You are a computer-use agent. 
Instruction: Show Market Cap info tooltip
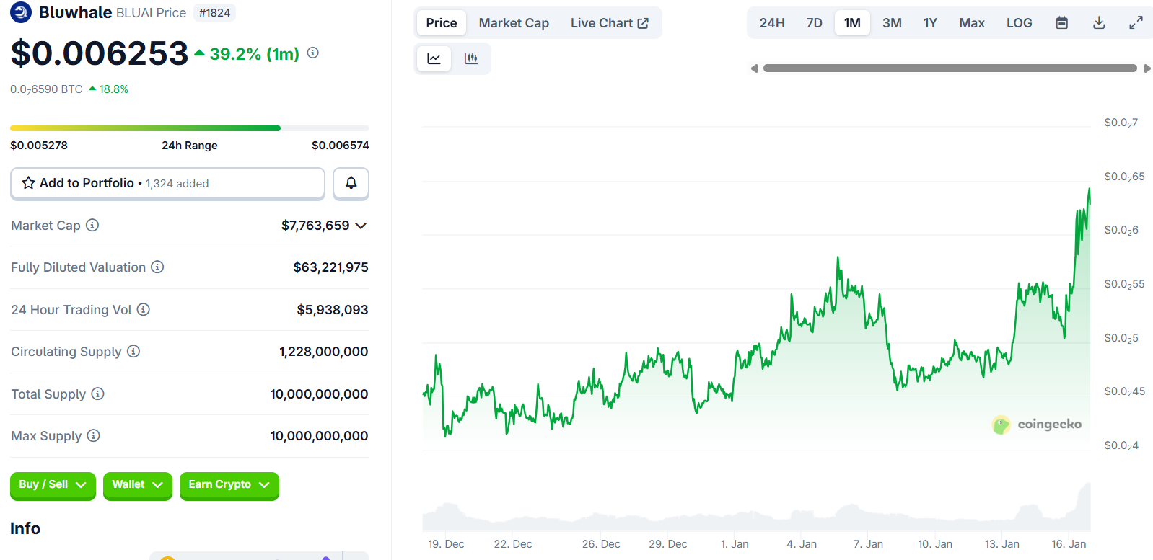coord(92,225)
